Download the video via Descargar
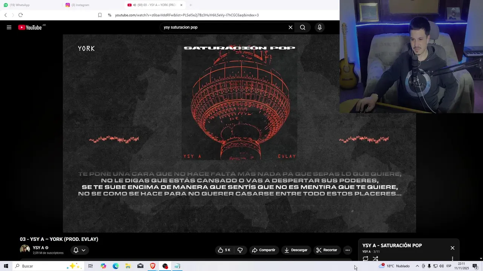This screenshot has width=483, height=271. (296, 250)
